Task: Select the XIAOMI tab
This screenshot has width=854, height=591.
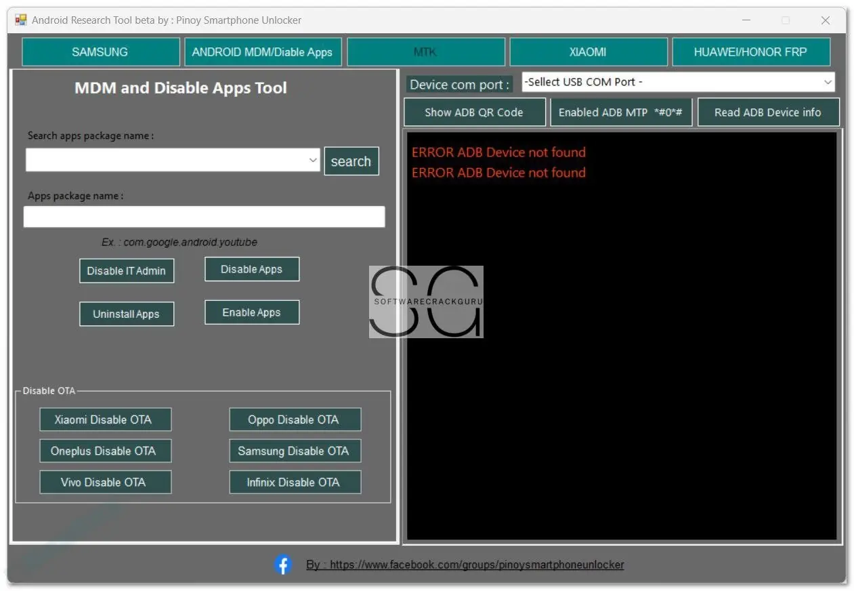Action: pyautogui.click(x=588, y=52)
